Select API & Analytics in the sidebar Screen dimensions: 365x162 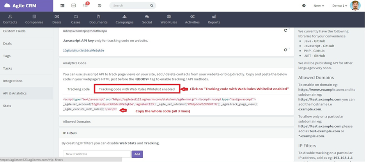coord(27,93)
